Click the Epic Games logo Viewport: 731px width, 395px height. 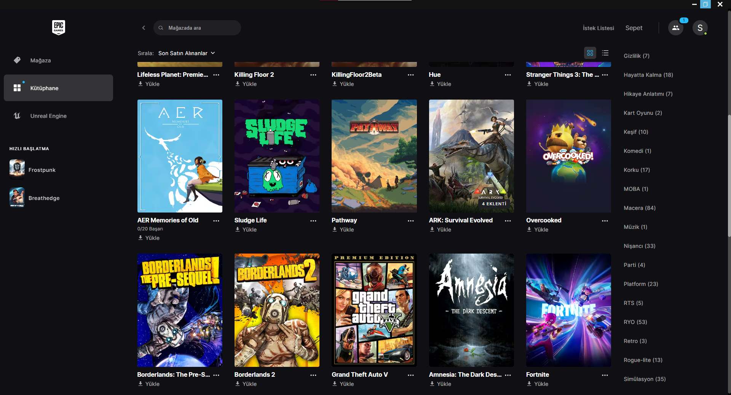tap(59, 27)
